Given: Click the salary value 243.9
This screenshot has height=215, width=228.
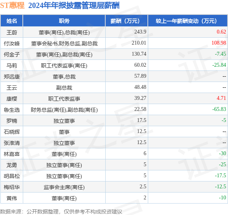Looking at the screenshot, I should pos(140,32).
